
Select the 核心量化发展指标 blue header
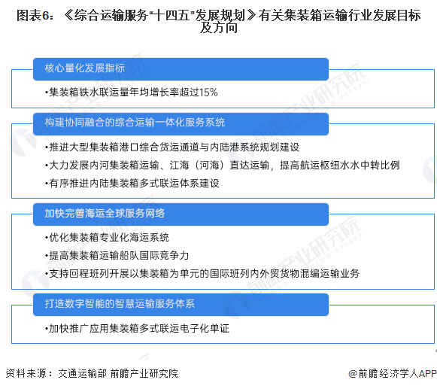181,69
